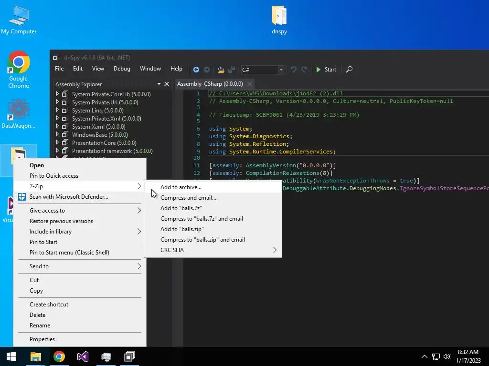Show hidden tray icons chevron
489x366 pixels.
click(x=425, y=356)
